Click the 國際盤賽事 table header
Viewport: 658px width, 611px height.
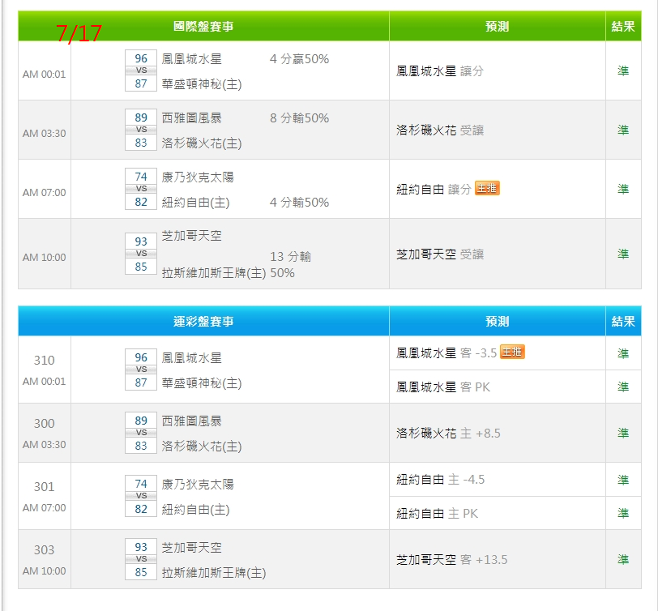[x=204, y=27]
